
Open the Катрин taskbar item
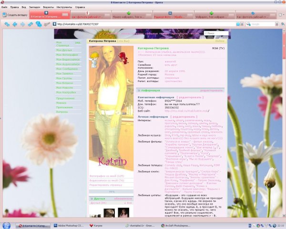(x=96, y=226)
